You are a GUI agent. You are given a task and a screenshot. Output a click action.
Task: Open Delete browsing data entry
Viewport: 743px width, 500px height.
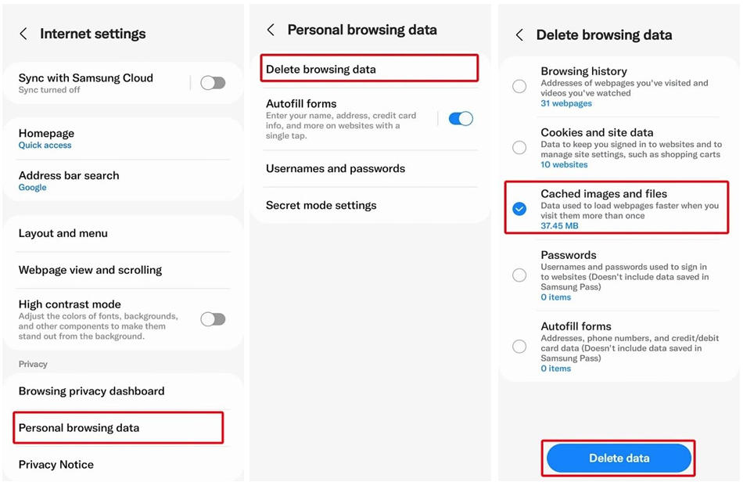pos(369,69)
